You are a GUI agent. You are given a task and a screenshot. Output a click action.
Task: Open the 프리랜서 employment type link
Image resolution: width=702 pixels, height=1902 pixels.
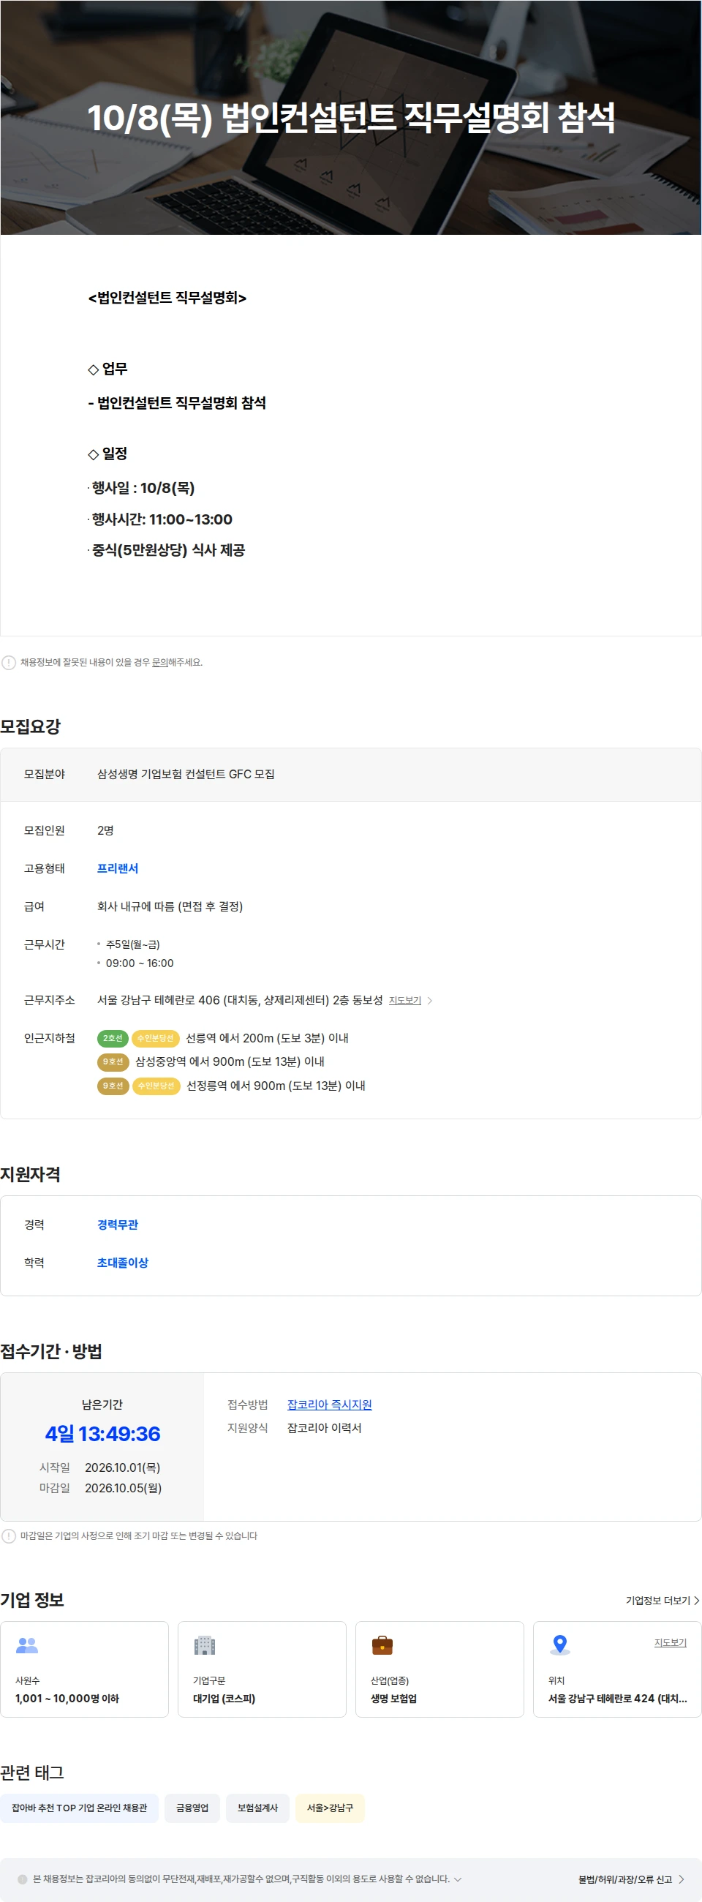(118, 868)
